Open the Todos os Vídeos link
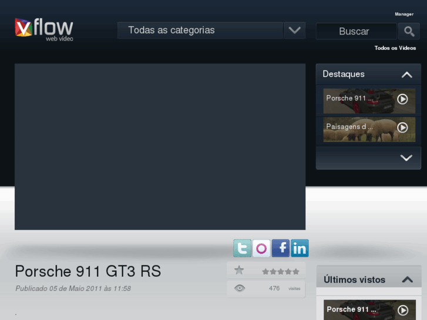 (x=395, y=48)
